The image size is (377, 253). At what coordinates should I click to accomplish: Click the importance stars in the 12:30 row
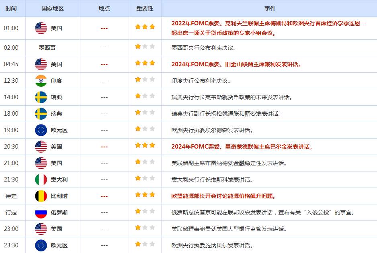click(x=145, y=79)
